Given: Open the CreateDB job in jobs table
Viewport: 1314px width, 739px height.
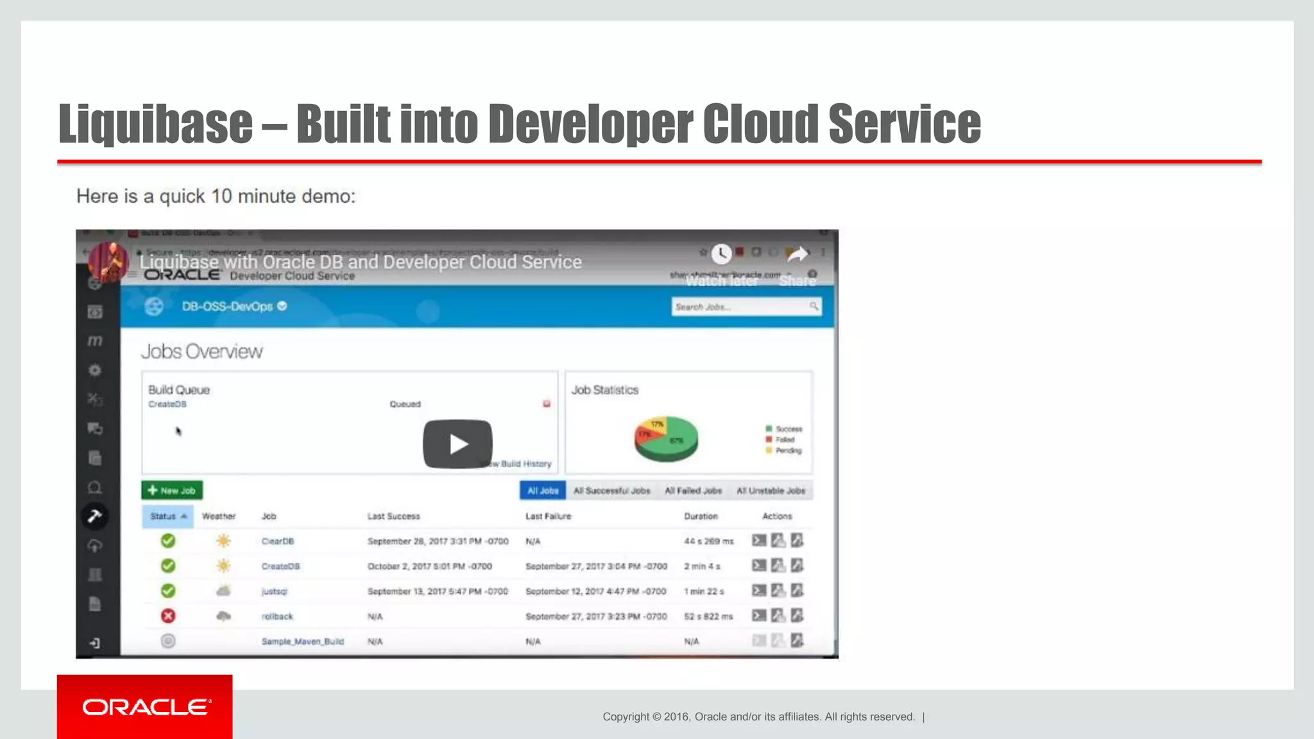Looking at the screenshot, I should point(280,566).
